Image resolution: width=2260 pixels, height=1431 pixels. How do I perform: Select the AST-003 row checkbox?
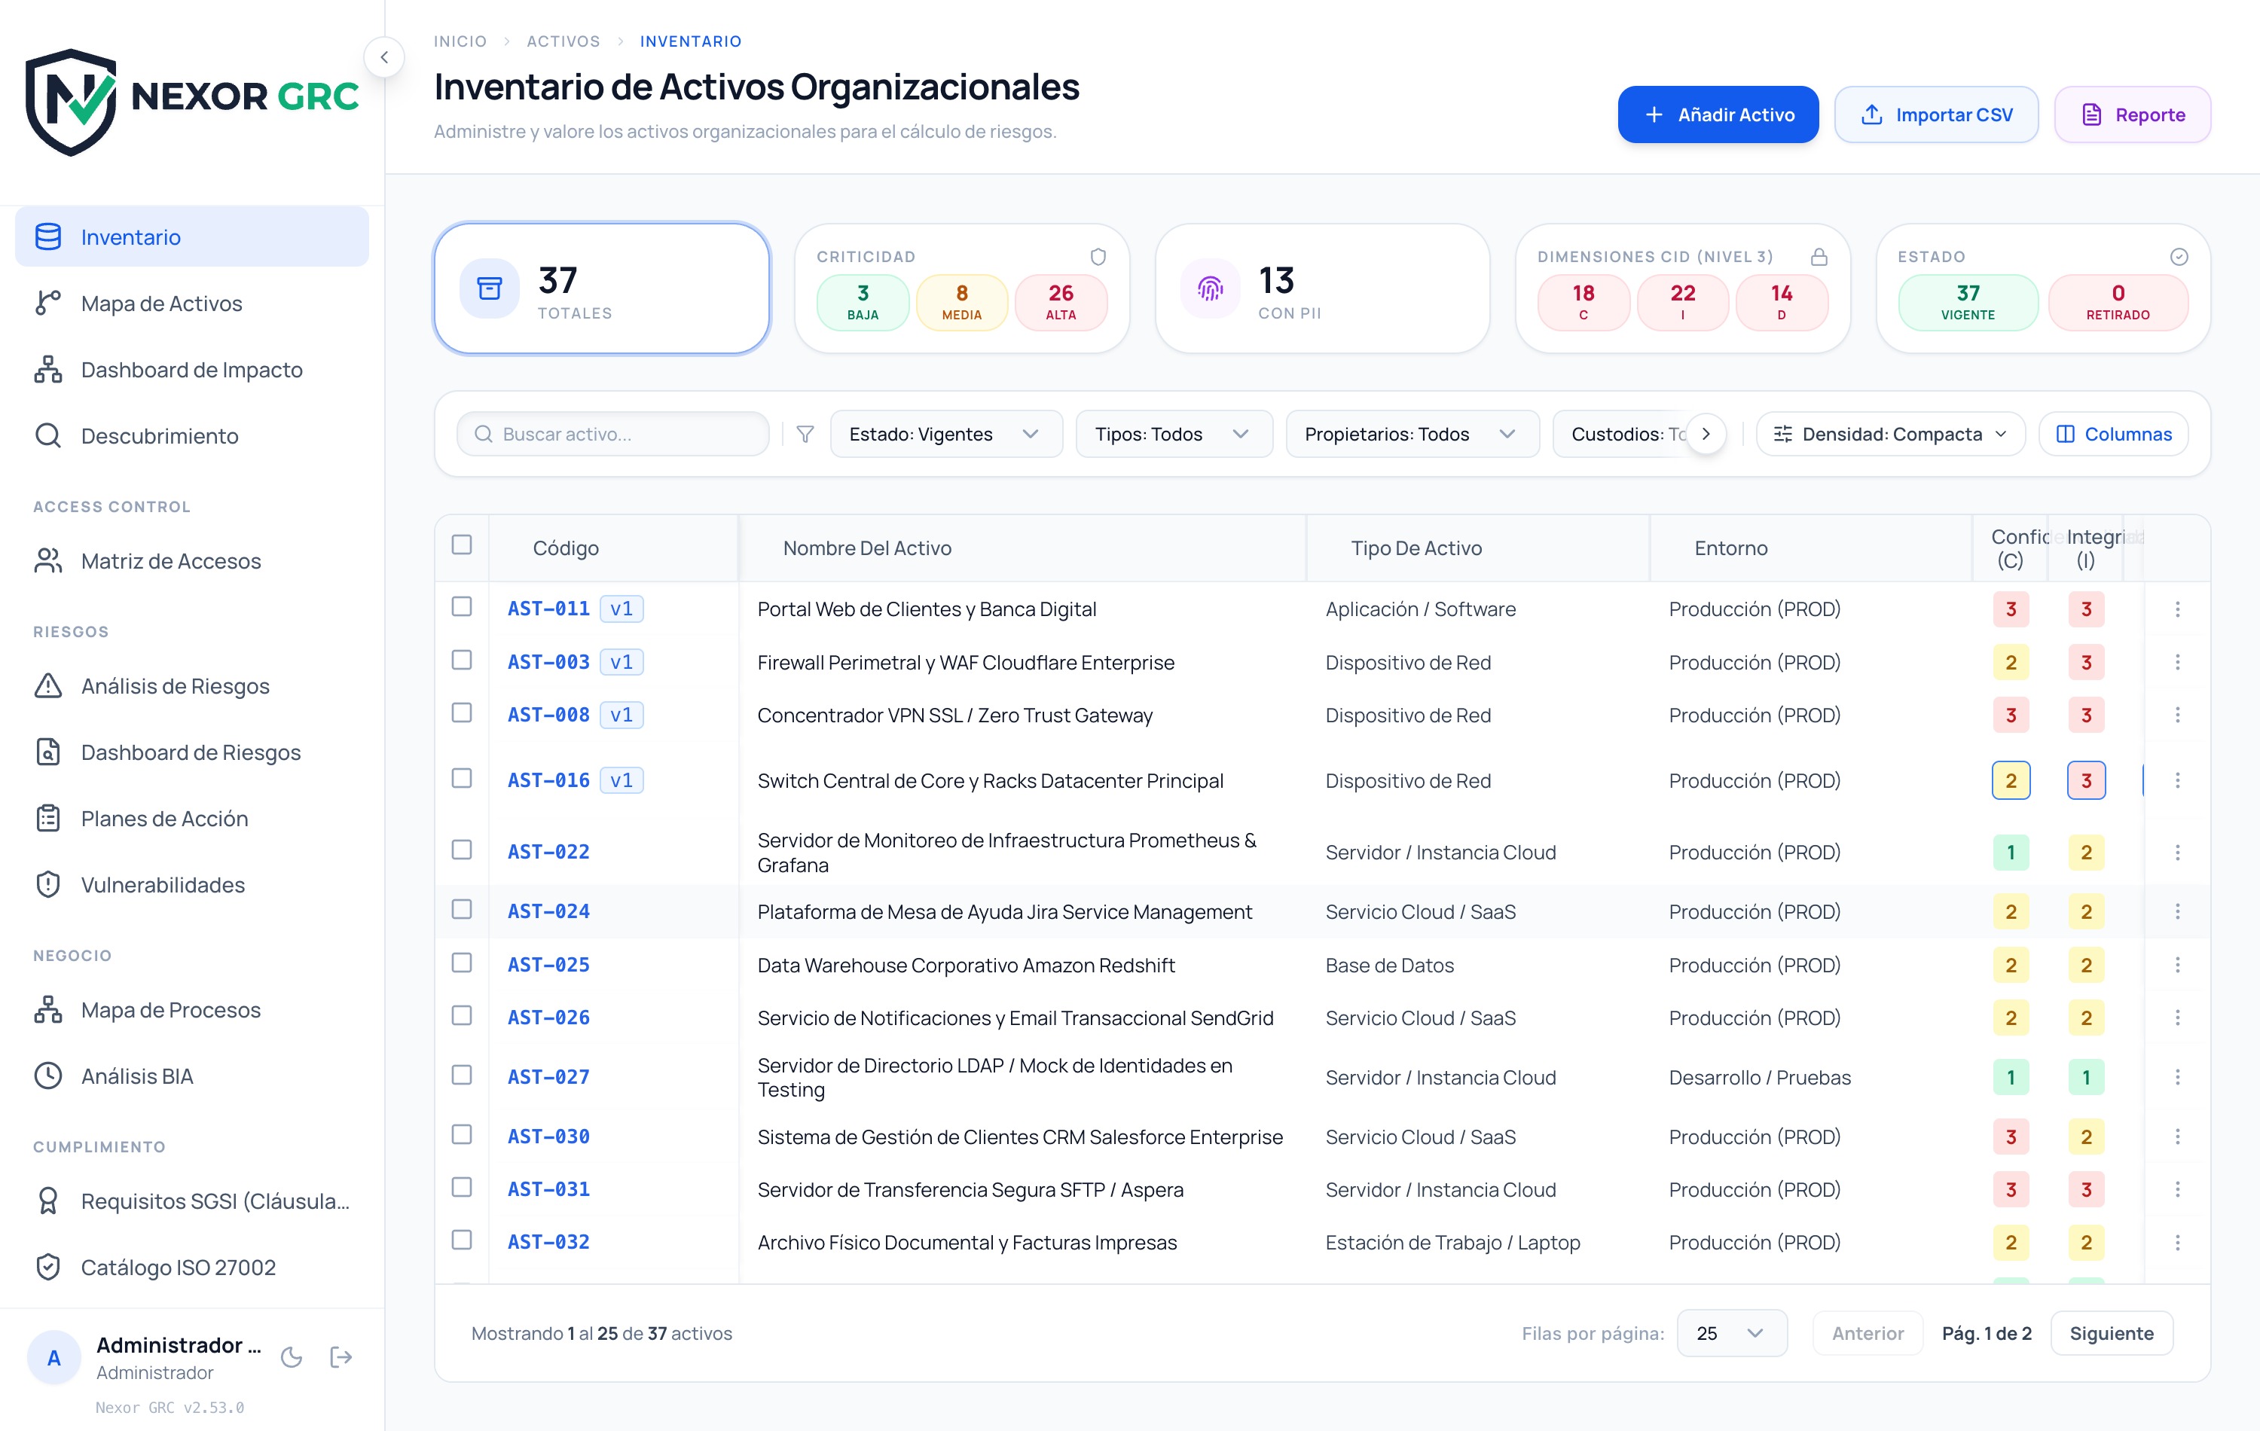(462, 660)
